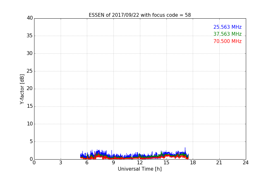
Task: Click the y-axis tick label 40
Action: (x=30, y=18)
